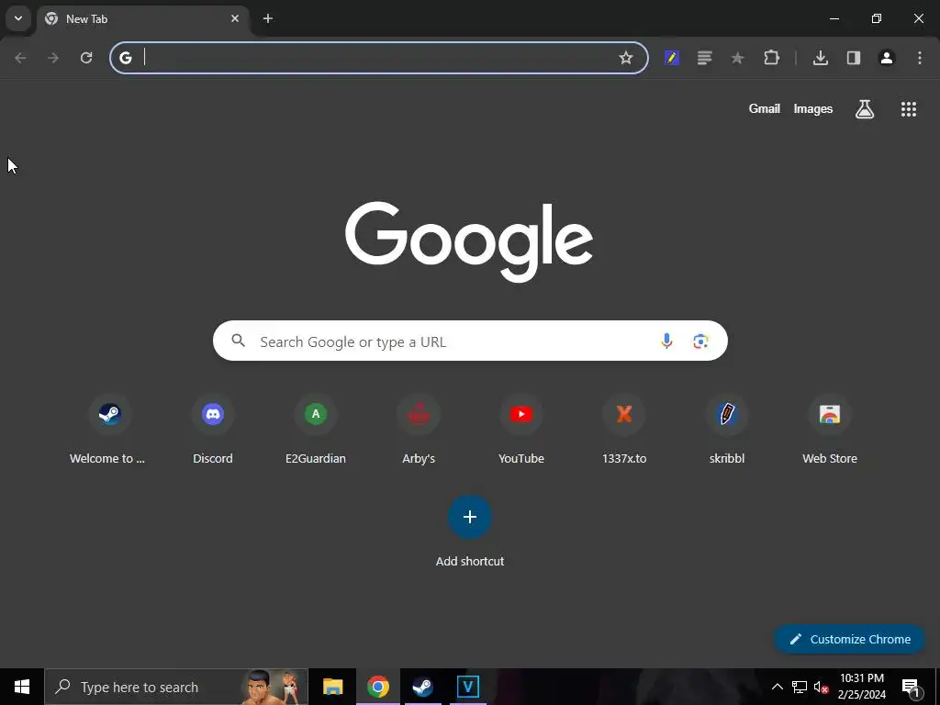This screenshot has width=940, height=705.
Task: Click the muted volume tray icon
Action: pyautogui.click(x=822, y=687)
